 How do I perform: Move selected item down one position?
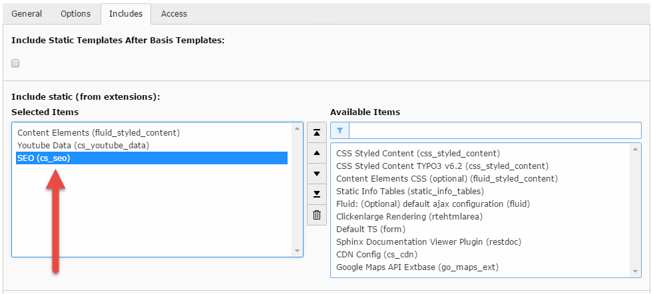pyautogui.click(x=317, y=174)
